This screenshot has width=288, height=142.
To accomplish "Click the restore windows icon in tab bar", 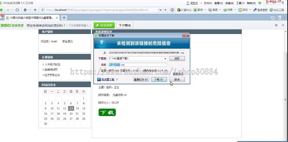I will pos(273,18).
